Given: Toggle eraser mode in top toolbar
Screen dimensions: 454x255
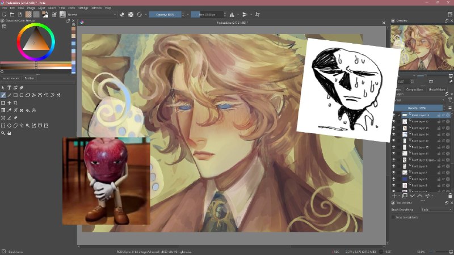Looking at the screenshot, I should (122, 15).
